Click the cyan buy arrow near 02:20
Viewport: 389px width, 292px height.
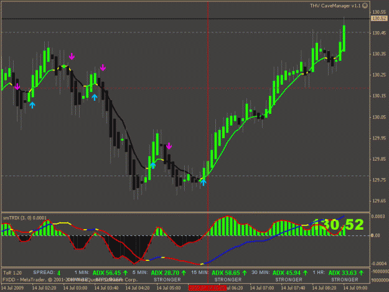[32, 105]
